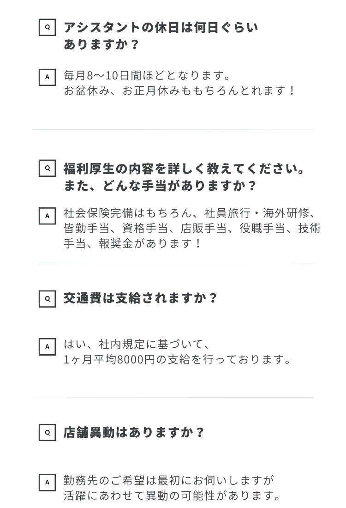Click the line 1ヶ月平均8000円の支給を行っております。

(178, 359)
